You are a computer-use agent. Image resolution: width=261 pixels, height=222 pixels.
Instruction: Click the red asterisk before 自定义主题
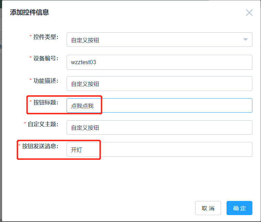[x=25, y=123]
